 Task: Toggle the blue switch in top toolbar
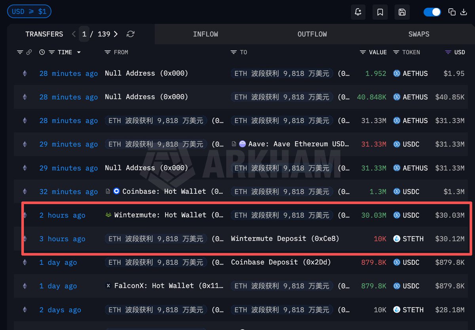432,12
